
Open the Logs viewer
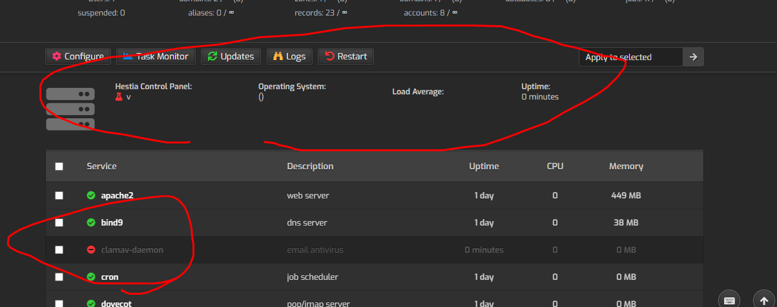tap(289, 57)
